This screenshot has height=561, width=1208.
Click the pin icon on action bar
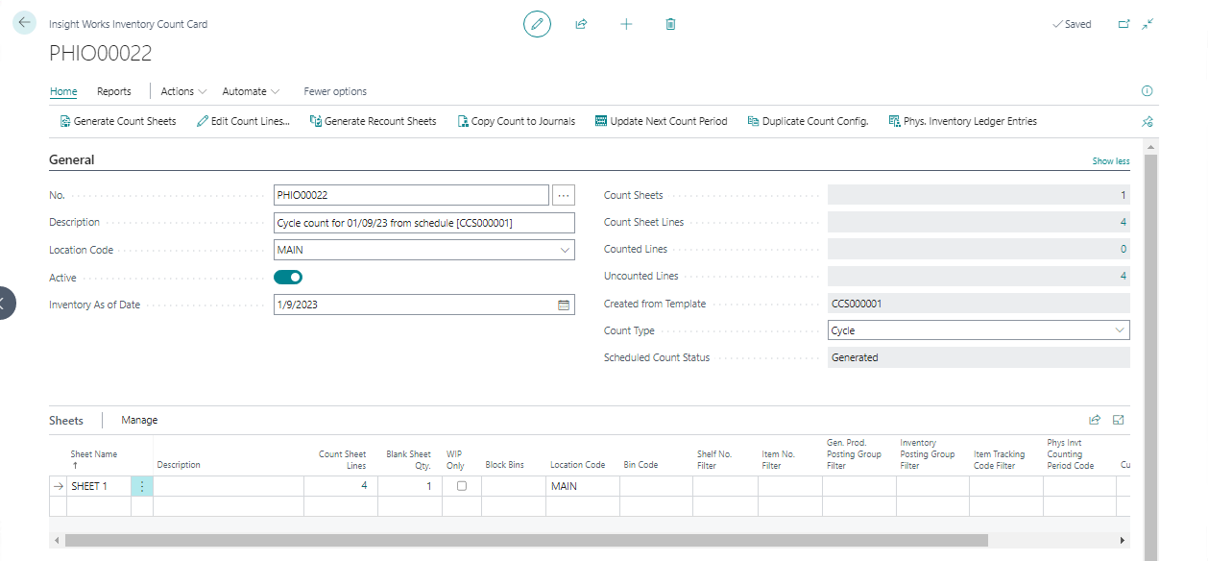coord(1147,122)
